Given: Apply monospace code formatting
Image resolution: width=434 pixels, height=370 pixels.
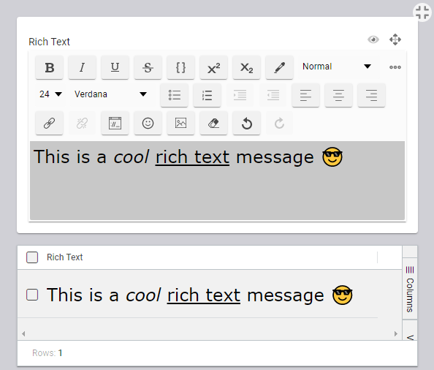Looking at the screenshot, I should (x=180, y=67).
